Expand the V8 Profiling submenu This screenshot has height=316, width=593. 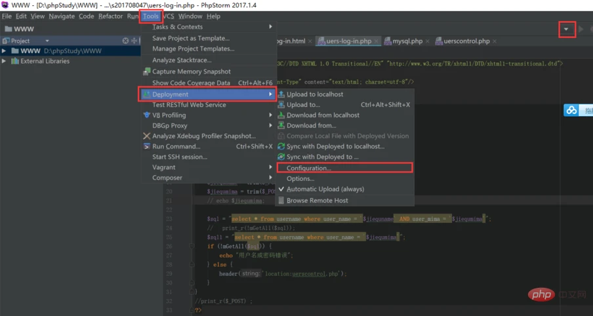point(208,115)
